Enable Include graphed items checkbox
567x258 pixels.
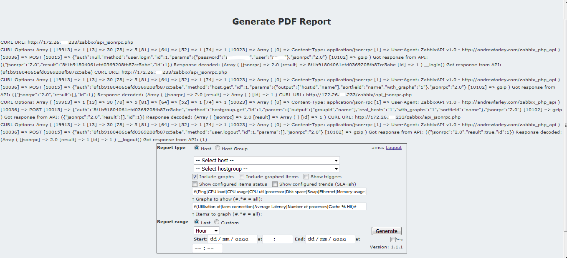(x=241, y=177)
